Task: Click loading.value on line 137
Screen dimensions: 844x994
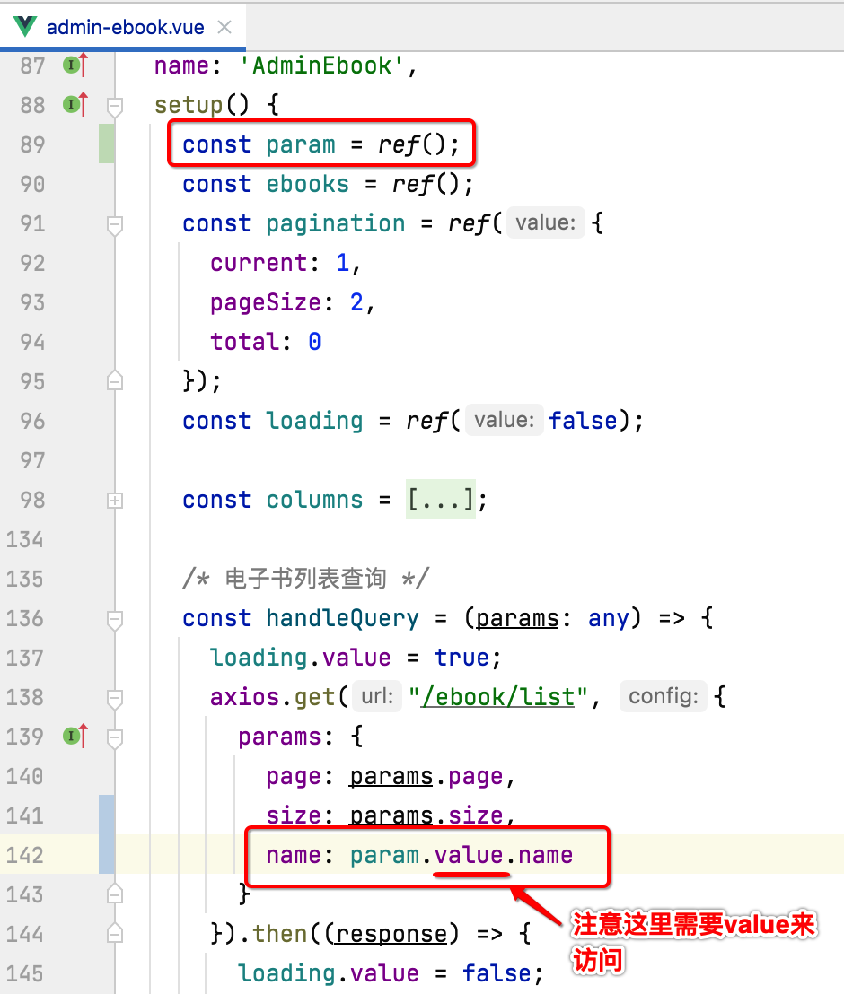Action: click(300, 658)
